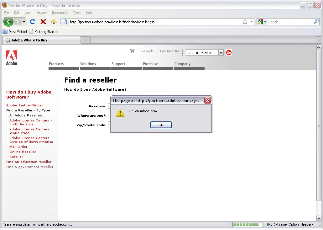Open the search engine selector dropdown
323x230 pixels.
(x=262, y=22)
